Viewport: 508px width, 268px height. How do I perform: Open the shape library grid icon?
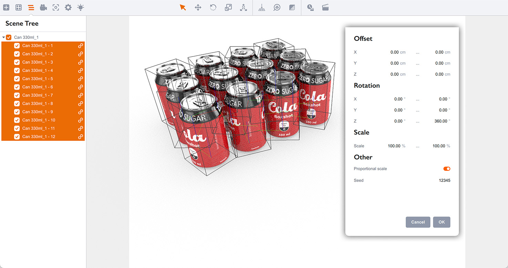(19, 7)
